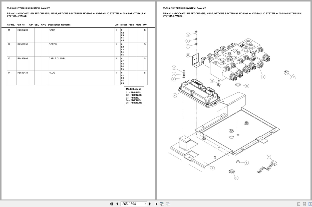Click the PLUG description cell
This screenshot has height=207, width=312.
click(x=81, y=78)
